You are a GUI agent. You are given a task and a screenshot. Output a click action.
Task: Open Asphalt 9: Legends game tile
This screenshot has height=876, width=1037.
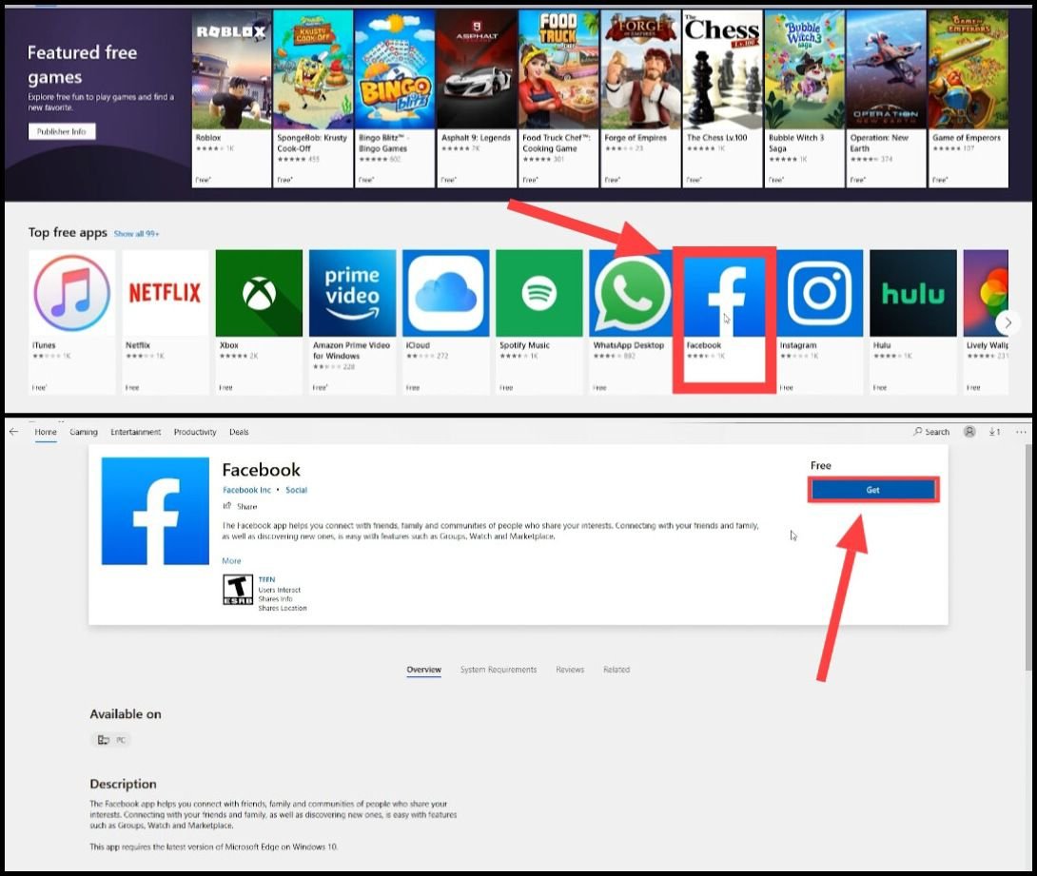[477, 99]
